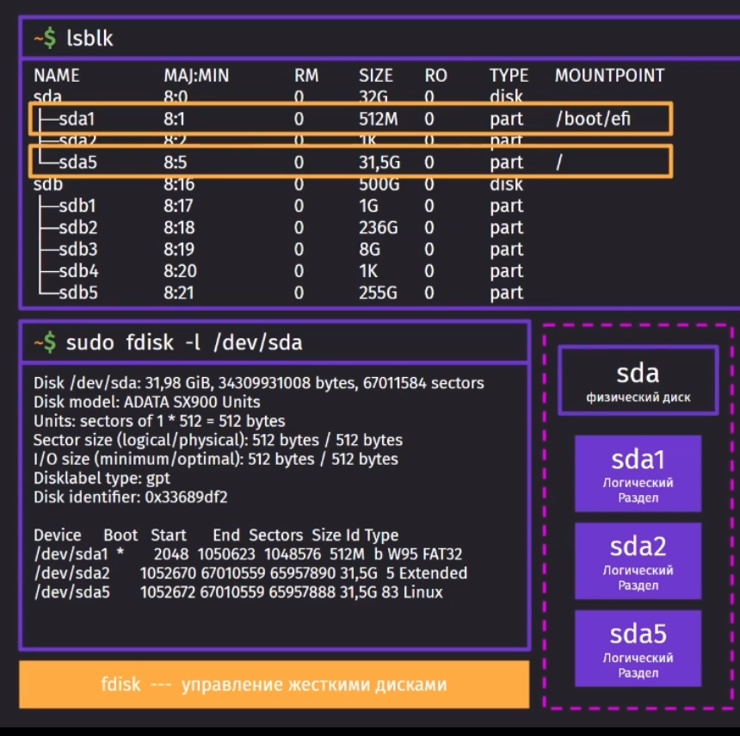Screen dimensions: 740x736
Task: Select /dev/sda1 in the fdisk table
Action: tap(71, 554)
